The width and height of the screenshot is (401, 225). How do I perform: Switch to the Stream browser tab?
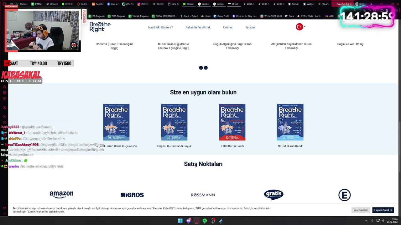tap(188, 4)
